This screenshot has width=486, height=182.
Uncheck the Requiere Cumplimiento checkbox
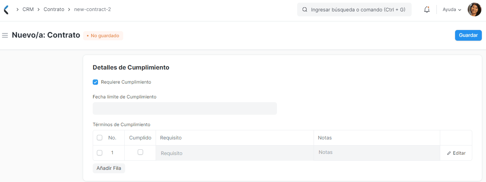pyautogui.click(x=95, y=82)
